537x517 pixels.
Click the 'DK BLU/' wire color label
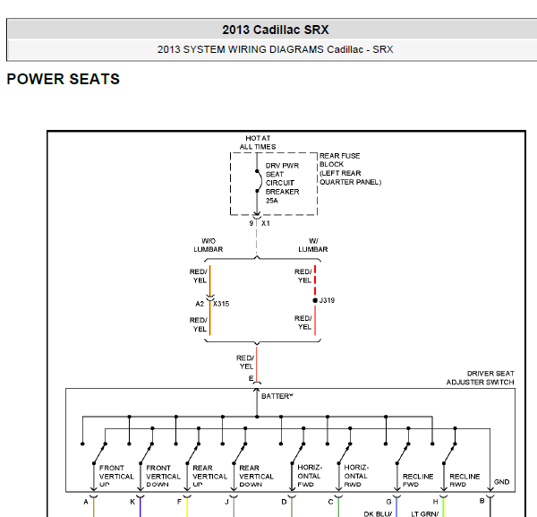[x=378, y=514]
